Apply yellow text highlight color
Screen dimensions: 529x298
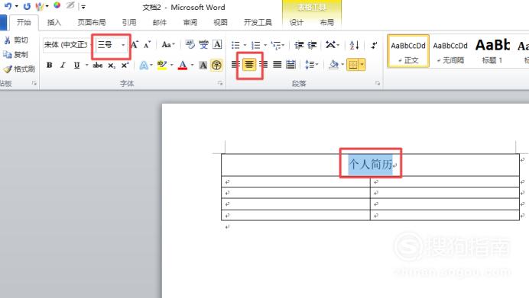[x=162, y=65]
